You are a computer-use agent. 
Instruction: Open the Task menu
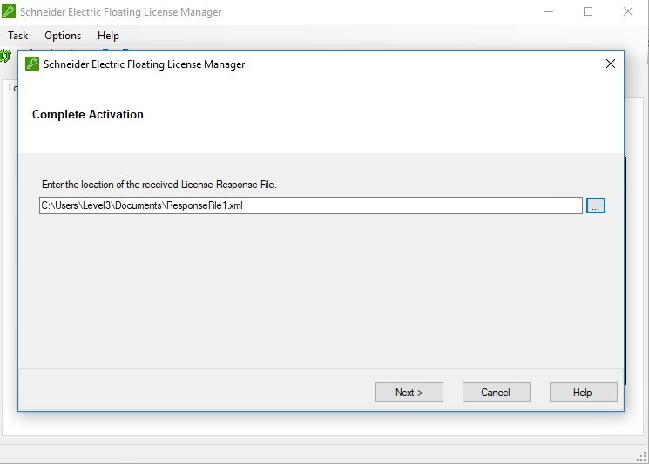(x=17, y=36)
